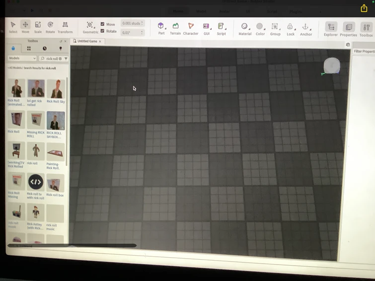Open the Toolbox inventory grid tab

tap(29, 49)
